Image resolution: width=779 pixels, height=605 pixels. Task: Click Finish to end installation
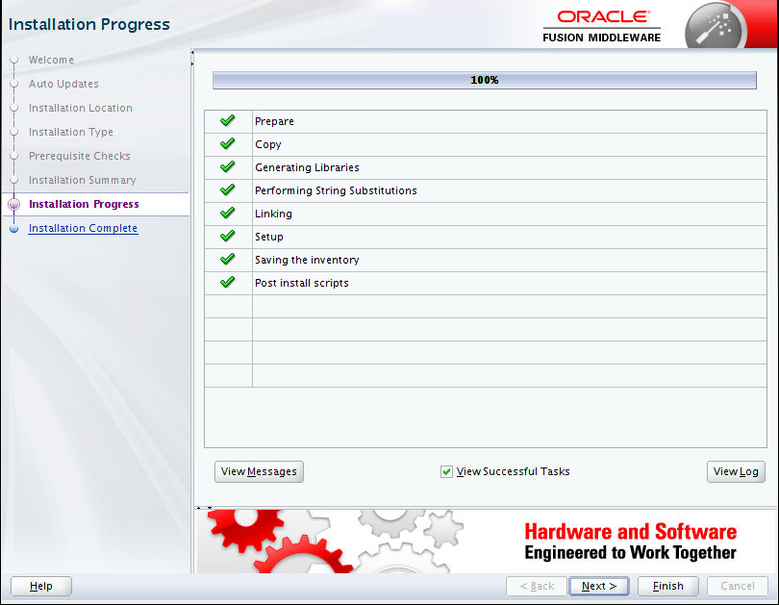click(667, 586)
